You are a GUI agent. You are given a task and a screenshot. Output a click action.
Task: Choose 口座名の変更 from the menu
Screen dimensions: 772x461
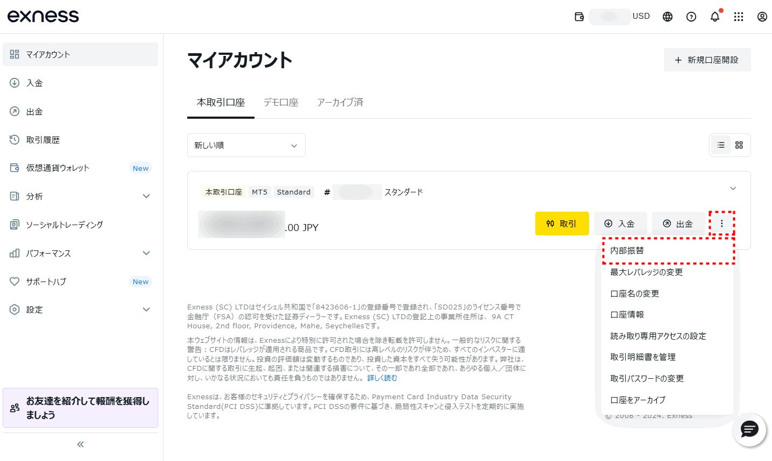(668, 293)
